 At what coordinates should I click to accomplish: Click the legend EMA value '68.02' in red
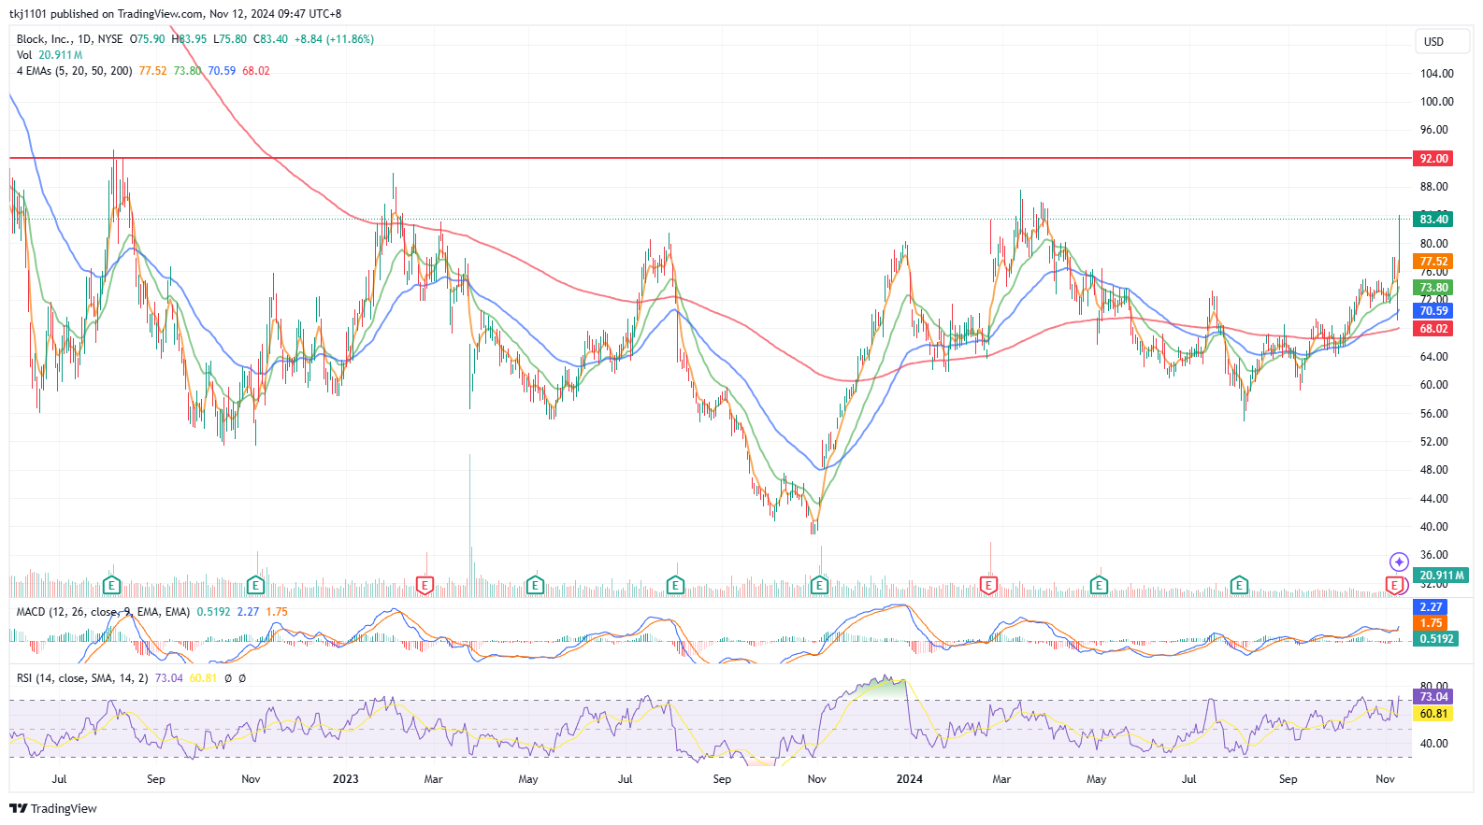[x=256, y=71]
